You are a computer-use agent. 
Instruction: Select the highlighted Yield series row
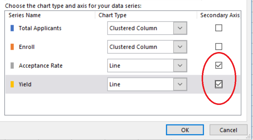pos(123,84)
